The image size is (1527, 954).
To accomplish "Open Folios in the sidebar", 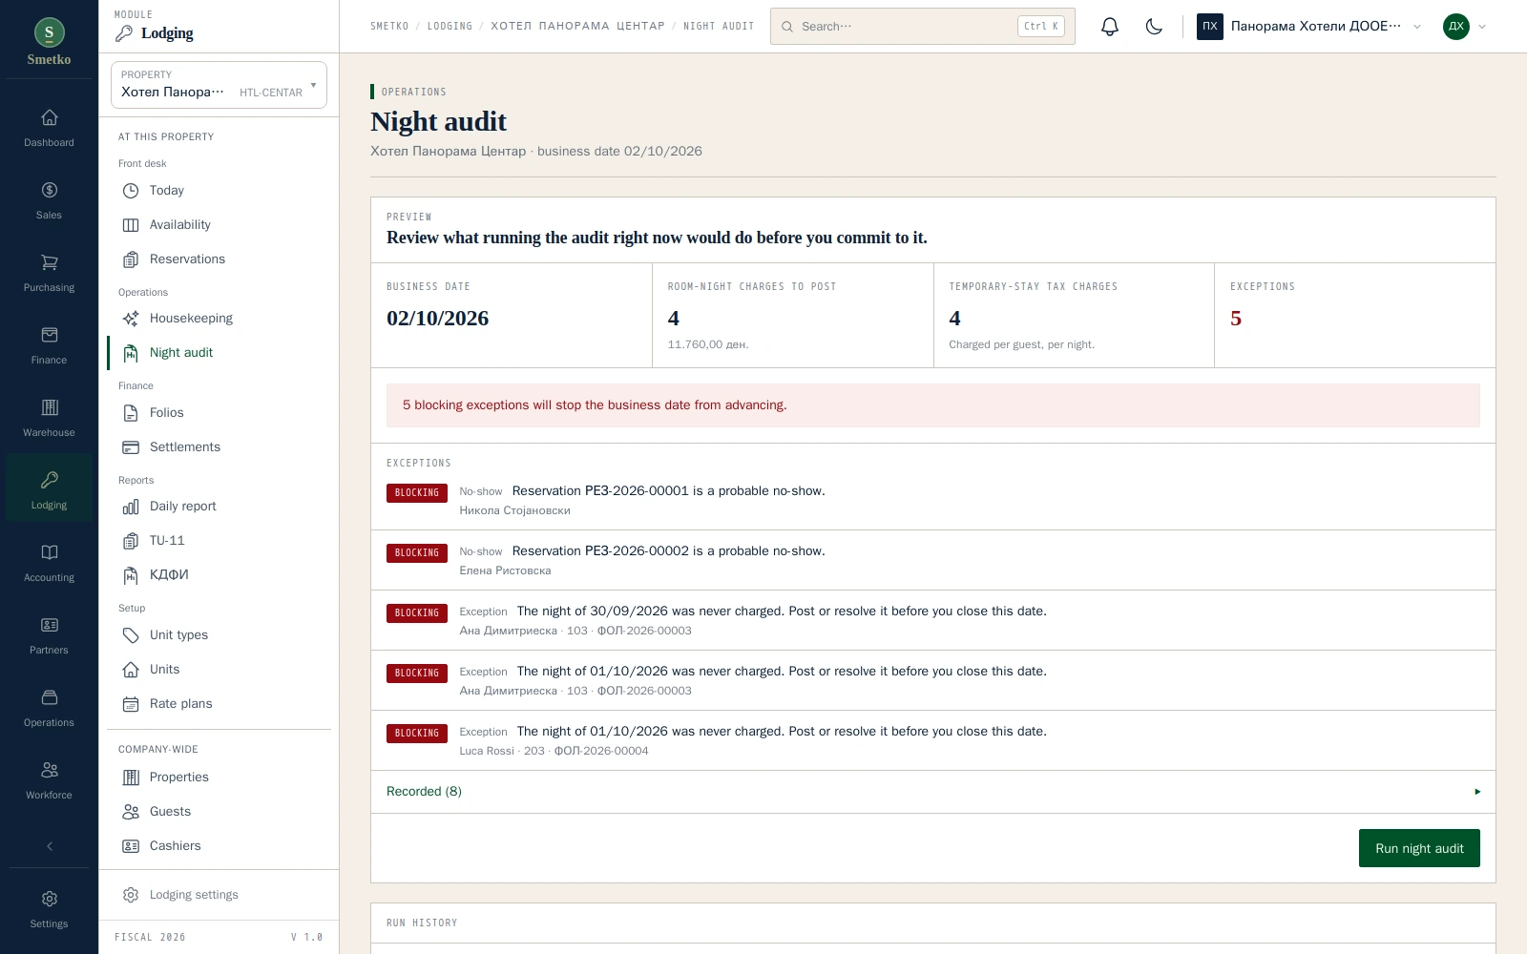I will [219, 413].
